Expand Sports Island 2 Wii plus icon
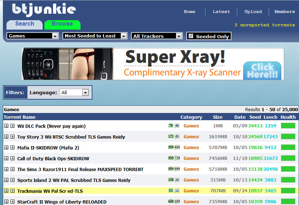This screenshot has width=299, height=205. [x=12, y=180]
